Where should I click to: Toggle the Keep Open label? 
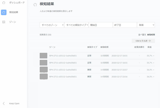[x=14, y=103]
